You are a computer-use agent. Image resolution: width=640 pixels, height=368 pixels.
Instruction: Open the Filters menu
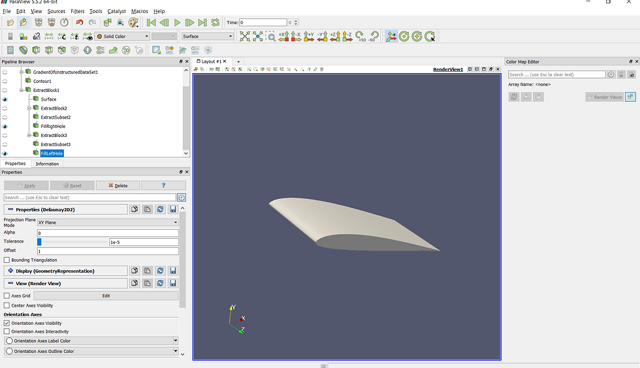77,11
